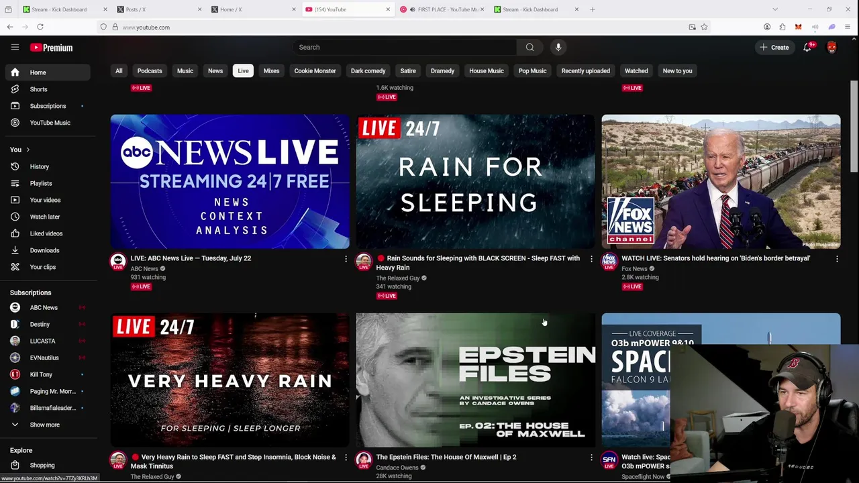Open options for ABC News Live video
This screenshot has height=483, width=859.
[346, 258]
